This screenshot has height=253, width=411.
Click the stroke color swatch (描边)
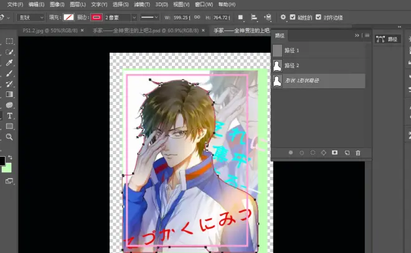point(96,17)
